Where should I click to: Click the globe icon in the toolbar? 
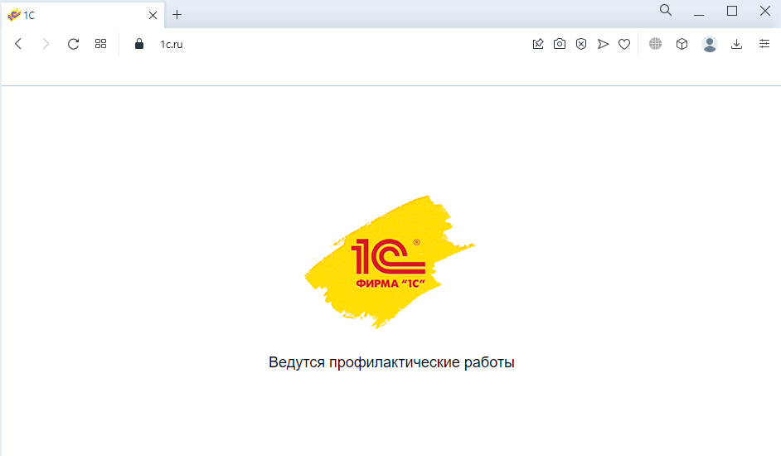pyautogui.click(x=656, y=44)
